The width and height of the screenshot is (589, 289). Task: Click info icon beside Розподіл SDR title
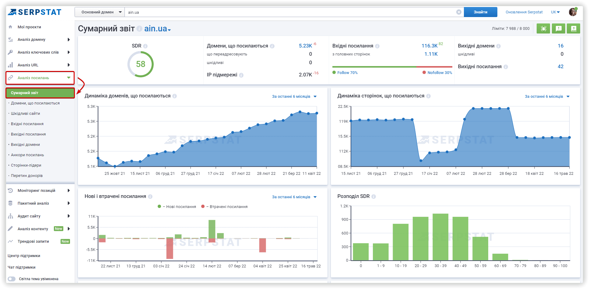tap(373, 196)
